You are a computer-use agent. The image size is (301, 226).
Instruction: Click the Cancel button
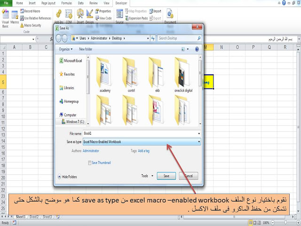[x=189, y=176]
